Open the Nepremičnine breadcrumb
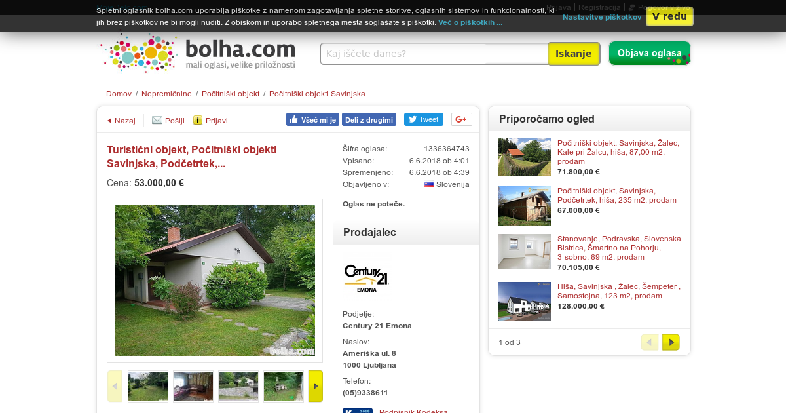 point(166,94)
